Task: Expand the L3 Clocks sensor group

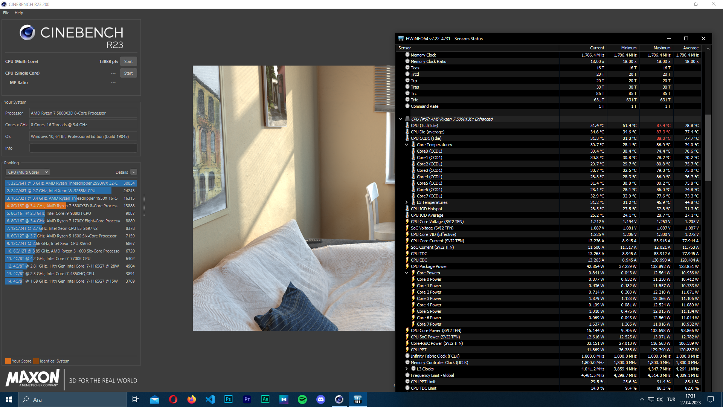Action: pos(406,369)
